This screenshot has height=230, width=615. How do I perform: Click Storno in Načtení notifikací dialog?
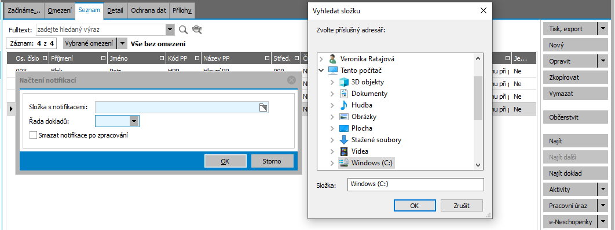[x=272, y=161]
